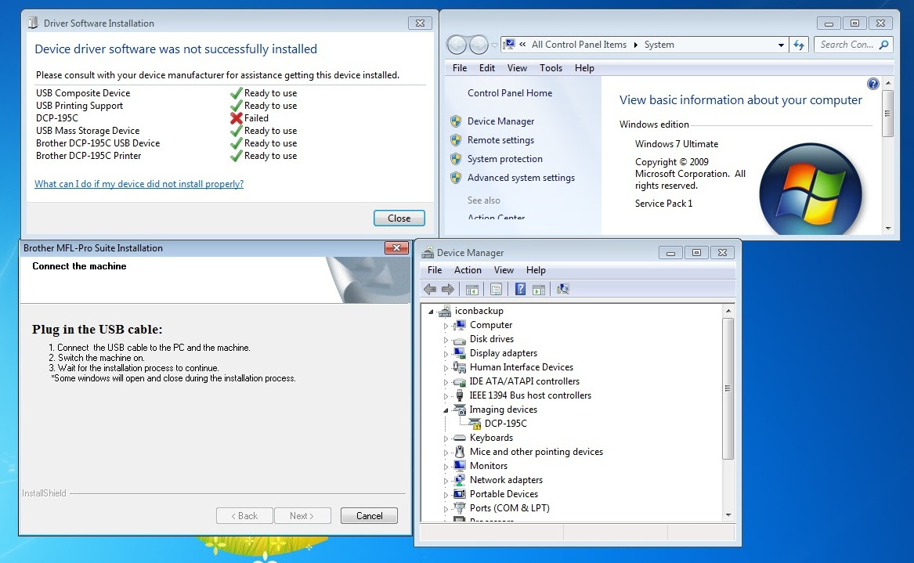Click the shield icon beside Device Manager link
Image resolution: width=914 pixels, height=563 pixels.
click(456, 121)
